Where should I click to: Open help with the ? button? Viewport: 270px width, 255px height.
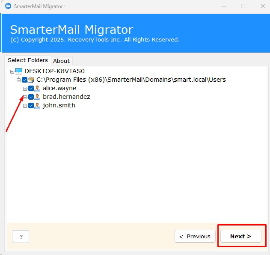tap(21, 237)
